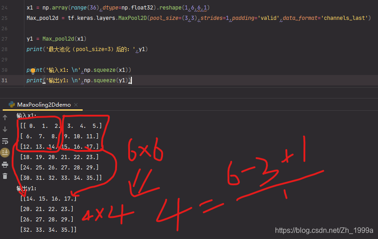Click output row '[24. 25. 26. 27. 28. 29.]'
This screenshot has width=378, height=239.
click(60, 167)
